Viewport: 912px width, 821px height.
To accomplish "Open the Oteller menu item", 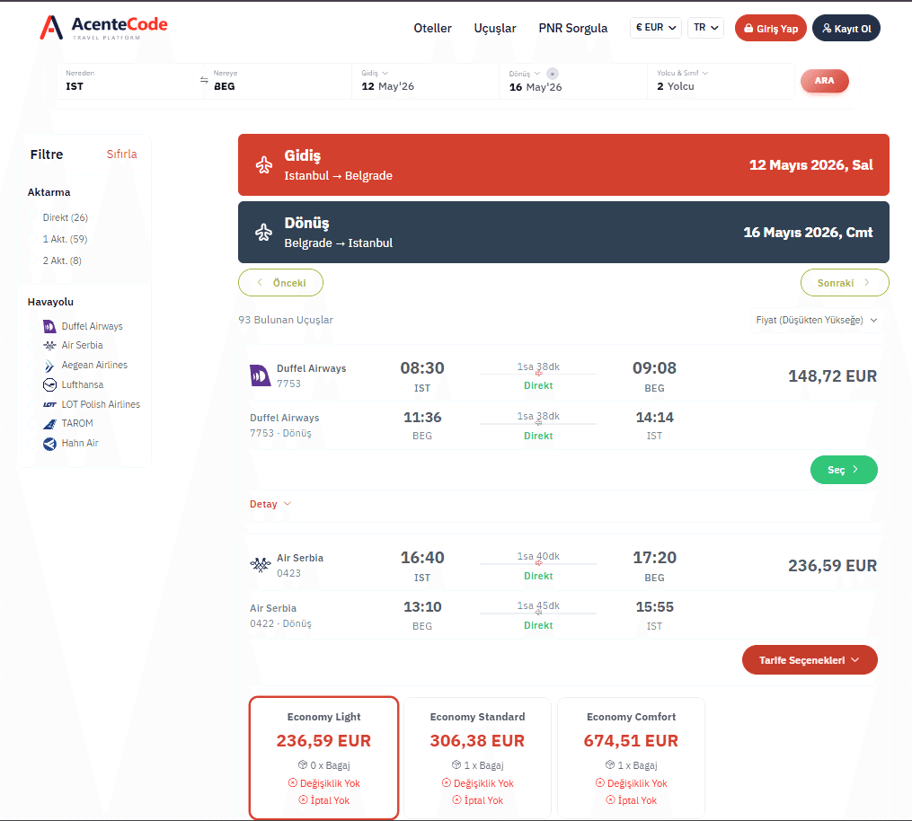I will pos(432,28).
